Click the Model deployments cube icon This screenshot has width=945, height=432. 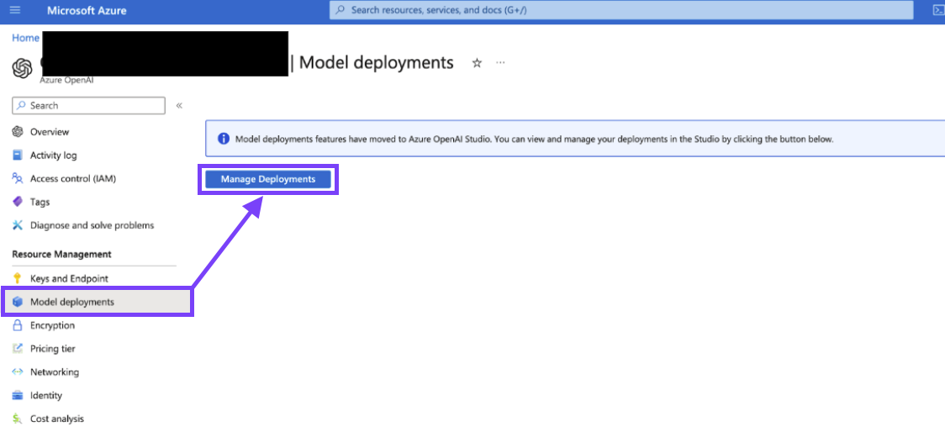coord(18,302)
